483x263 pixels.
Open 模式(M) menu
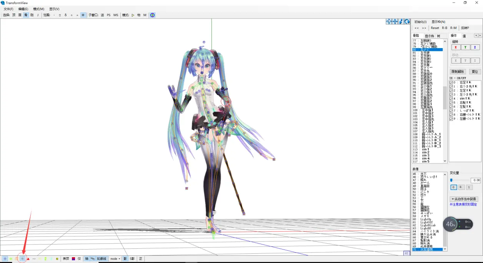(38, 9)
